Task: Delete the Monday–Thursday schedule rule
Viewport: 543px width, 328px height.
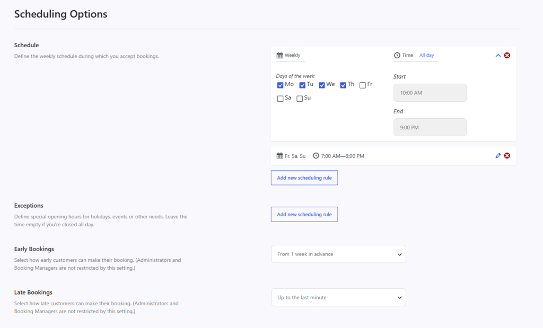Action: (x=507, y=55)
